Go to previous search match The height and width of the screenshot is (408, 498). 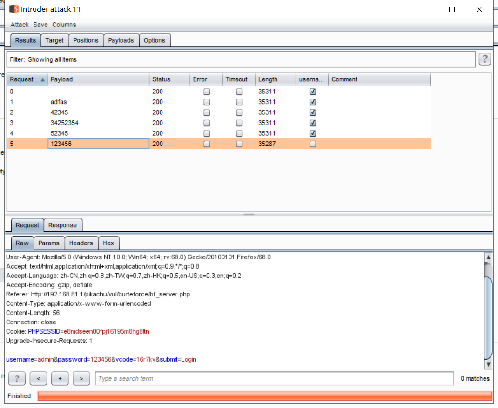39,378
